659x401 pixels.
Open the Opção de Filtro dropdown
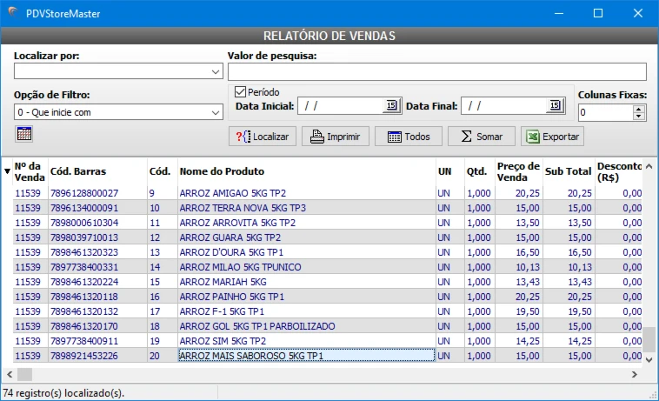[x=216, y=112]
